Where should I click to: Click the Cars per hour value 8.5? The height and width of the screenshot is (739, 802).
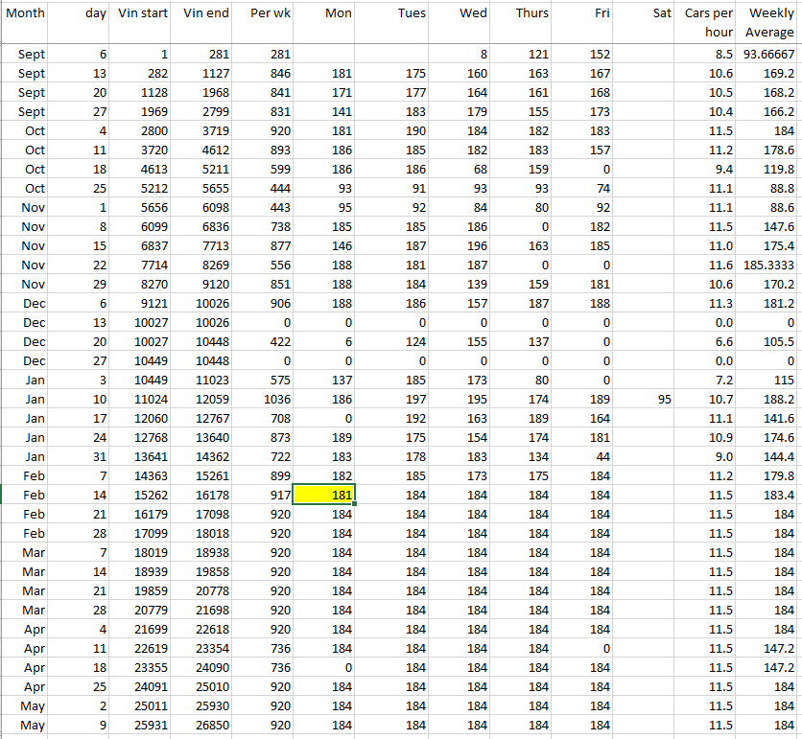[x=709, y=55]
